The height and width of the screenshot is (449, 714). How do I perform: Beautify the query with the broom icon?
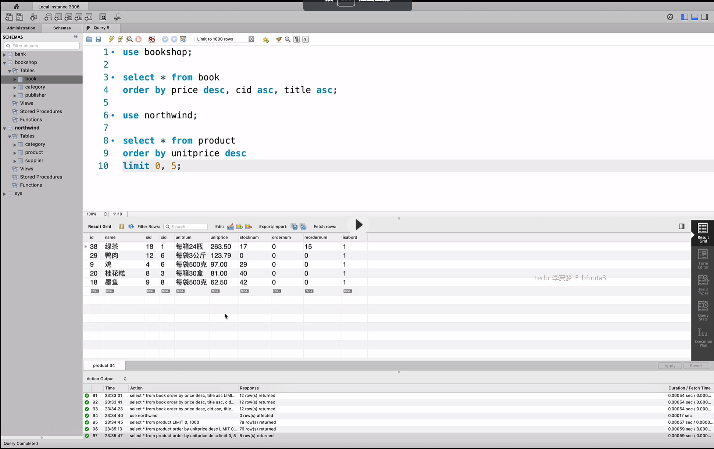point(279,39)
